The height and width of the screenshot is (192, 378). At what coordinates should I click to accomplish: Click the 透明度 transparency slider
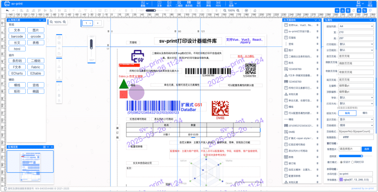point(355,156)
